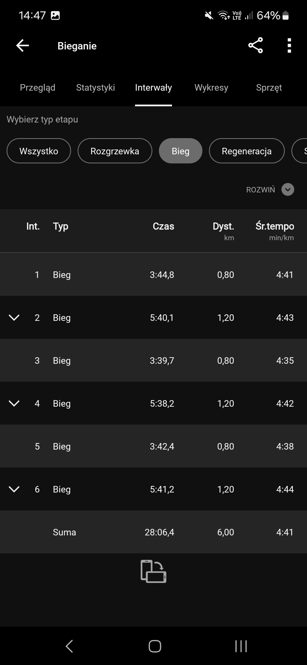Screen dimensions: 307x665
Task: Tap the back arrow in the header
Action: pyautogui.click(x=23, y=46)
